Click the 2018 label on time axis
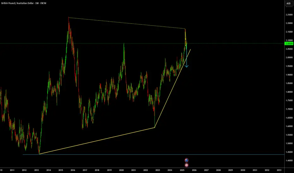 click(x=97, y=170)
